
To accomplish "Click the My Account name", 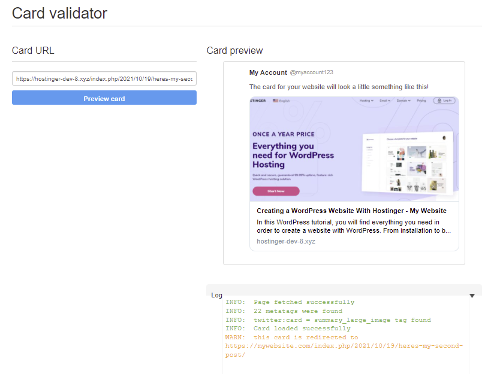I will [268, 72].
